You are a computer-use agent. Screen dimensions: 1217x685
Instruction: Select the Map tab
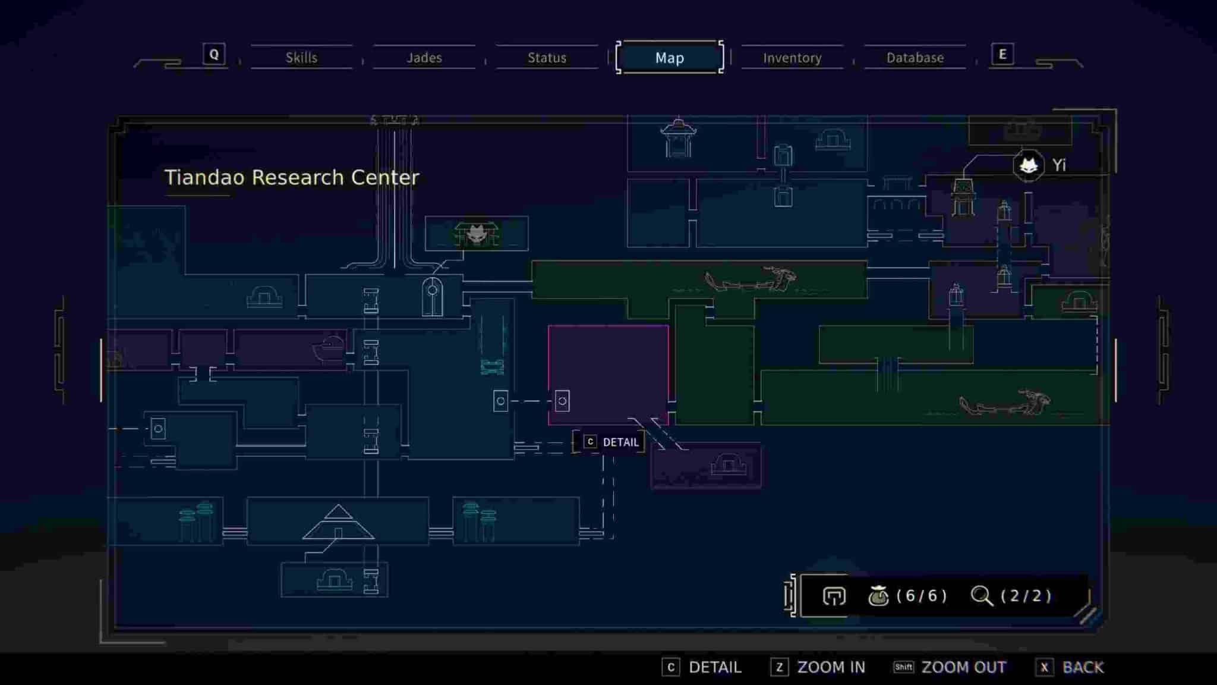670,58
